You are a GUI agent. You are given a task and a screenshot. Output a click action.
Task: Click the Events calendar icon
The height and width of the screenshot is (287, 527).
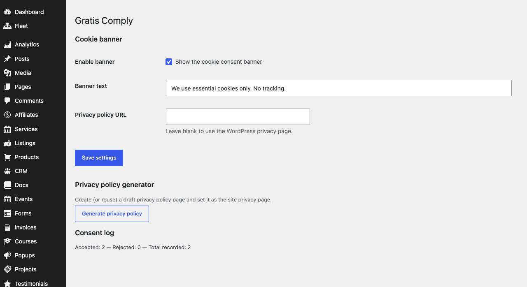click(x=7, y=199)
